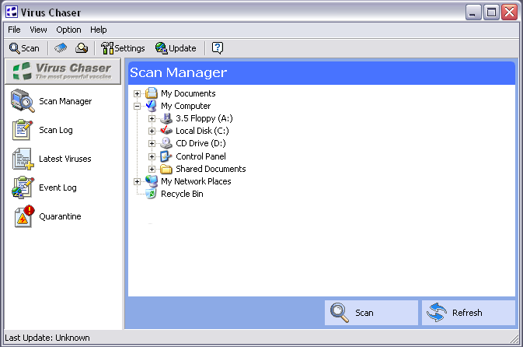Uncheck the Local Disk (C:) drive icon
This screenshot has width=523, height=347.
point(166,131)
